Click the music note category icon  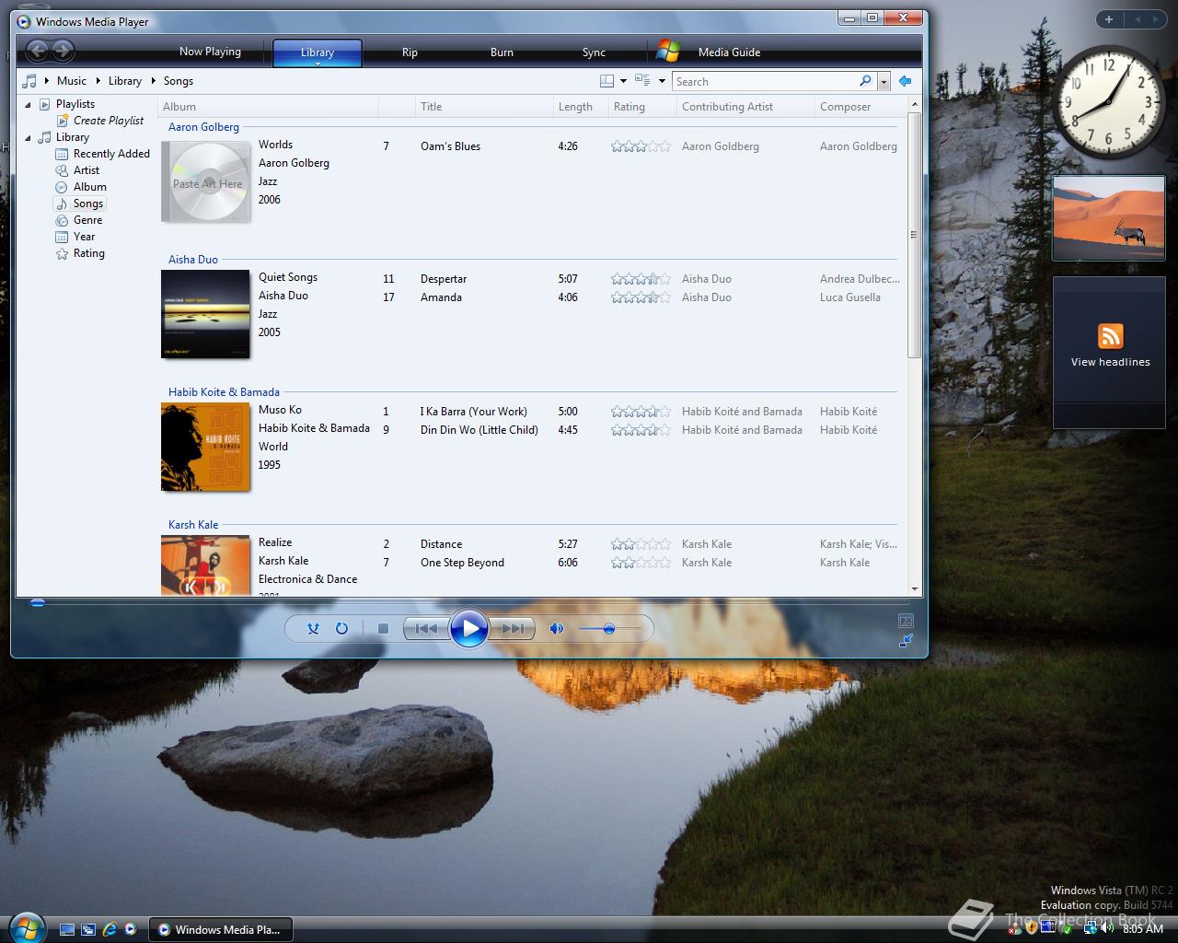tap(30, 81)
